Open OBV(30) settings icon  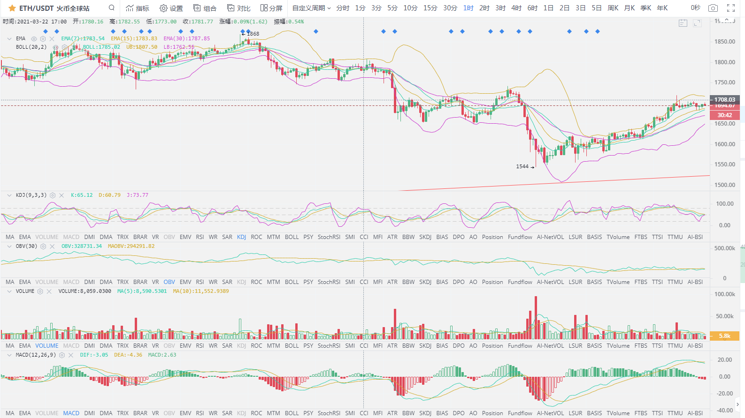[x=43, y=246]
